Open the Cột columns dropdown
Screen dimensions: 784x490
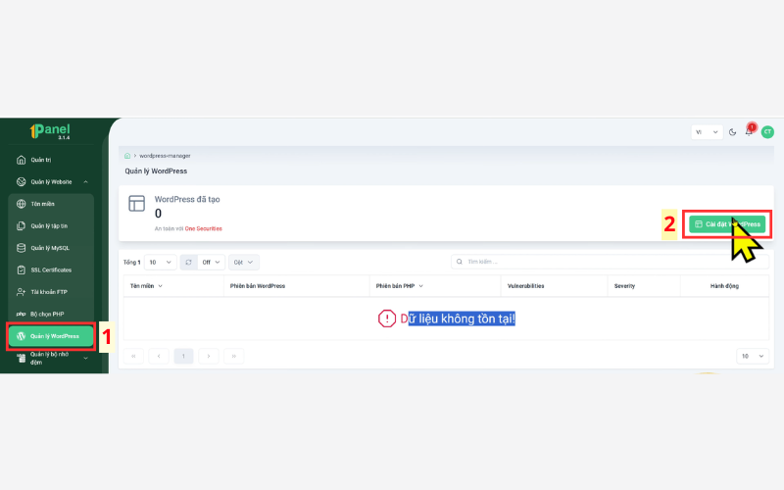click(x=243, y=262)
